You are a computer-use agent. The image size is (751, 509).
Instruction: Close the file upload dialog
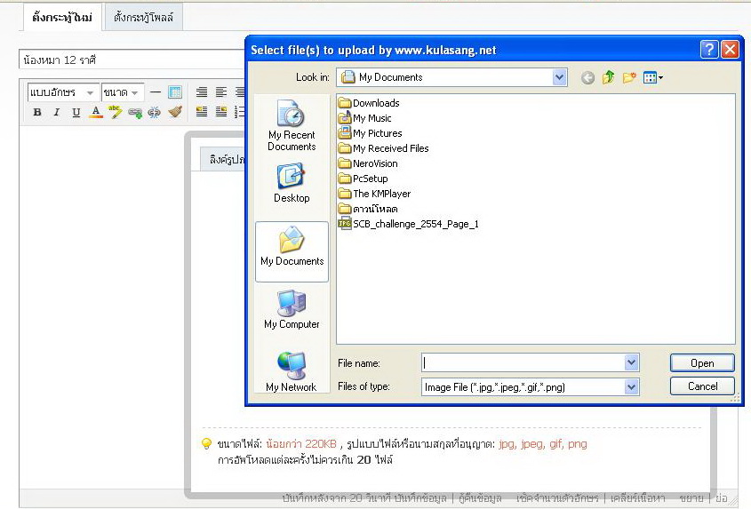730,50
